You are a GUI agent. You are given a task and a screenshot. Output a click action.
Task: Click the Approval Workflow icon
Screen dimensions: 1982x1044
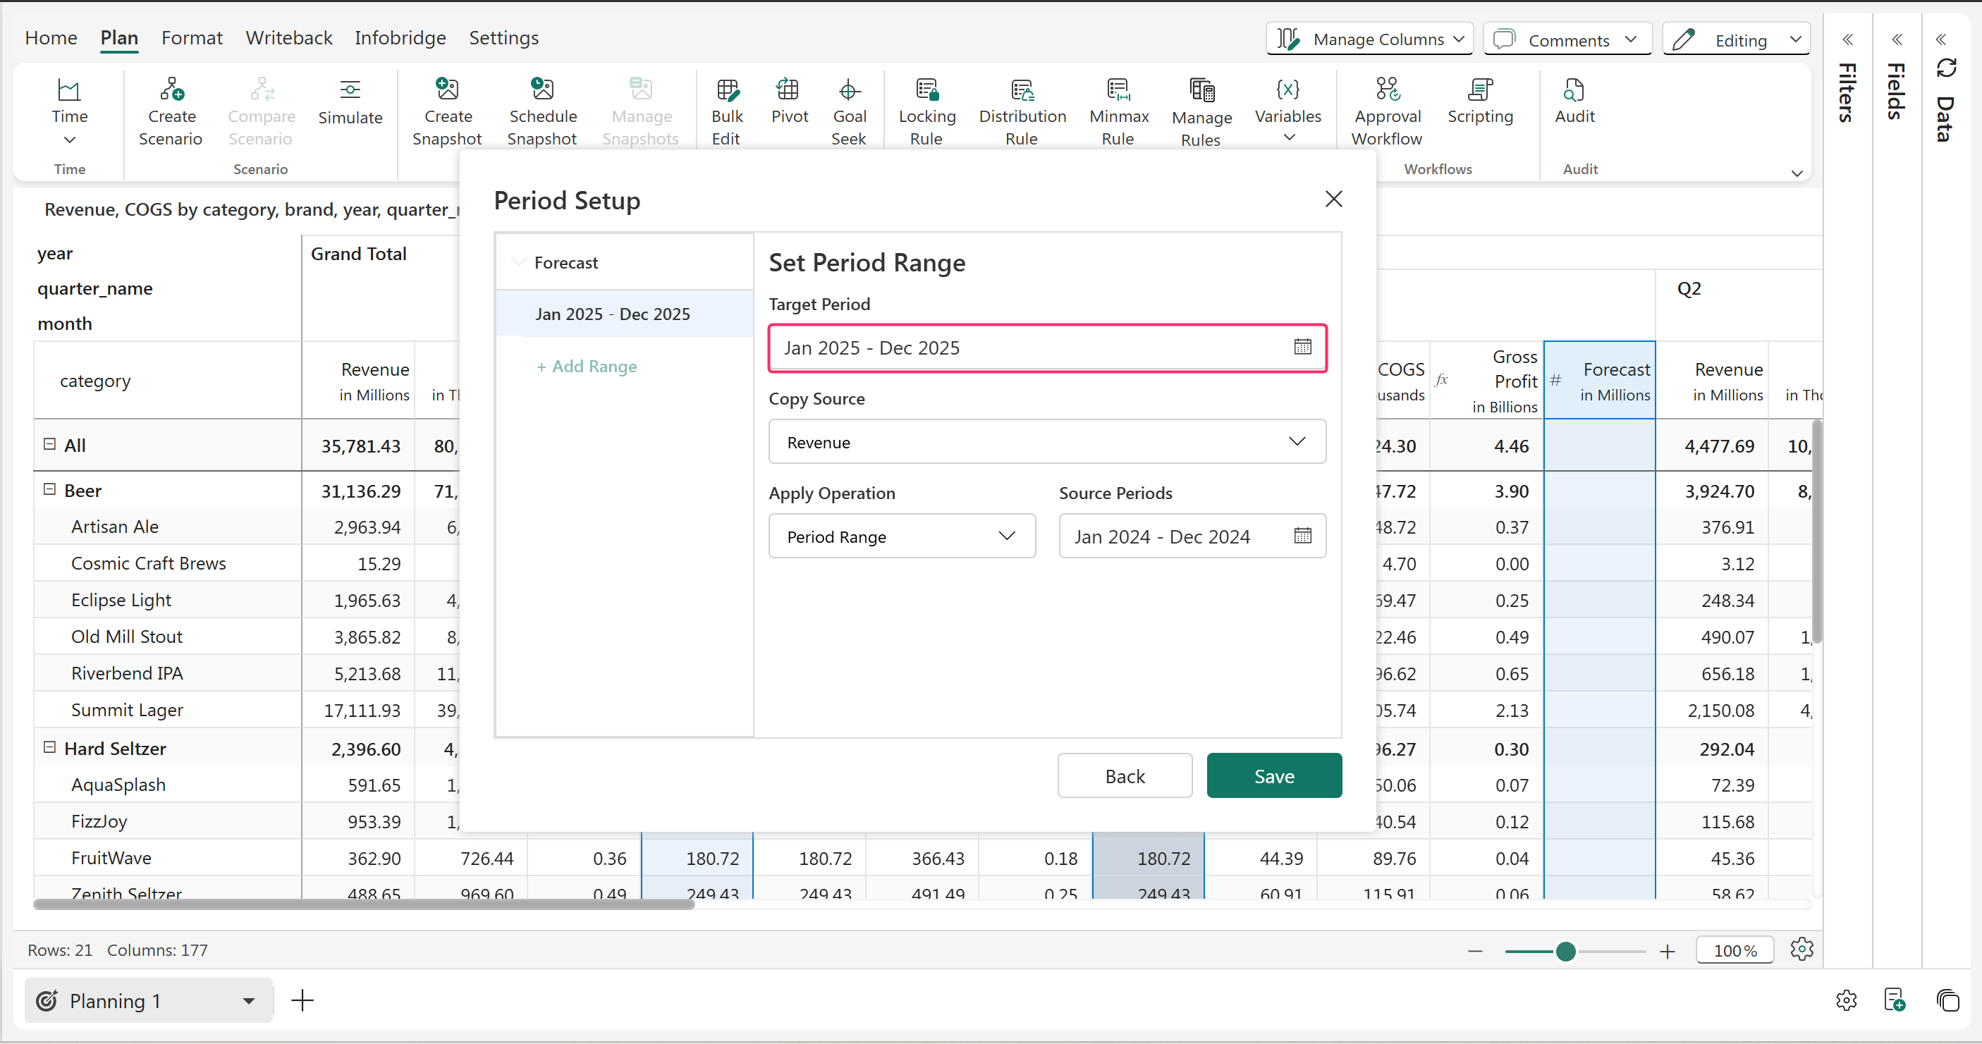coord(1387,90)
